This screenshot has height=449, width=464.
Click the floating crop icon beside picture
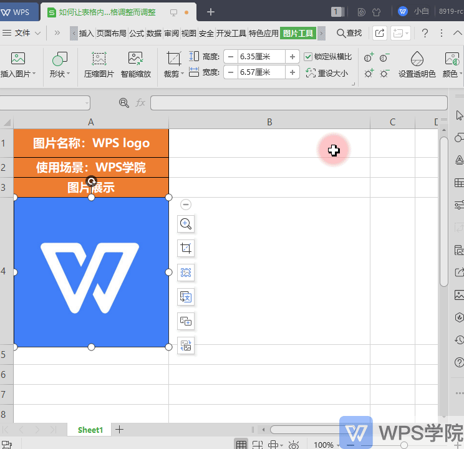point(186,248)
